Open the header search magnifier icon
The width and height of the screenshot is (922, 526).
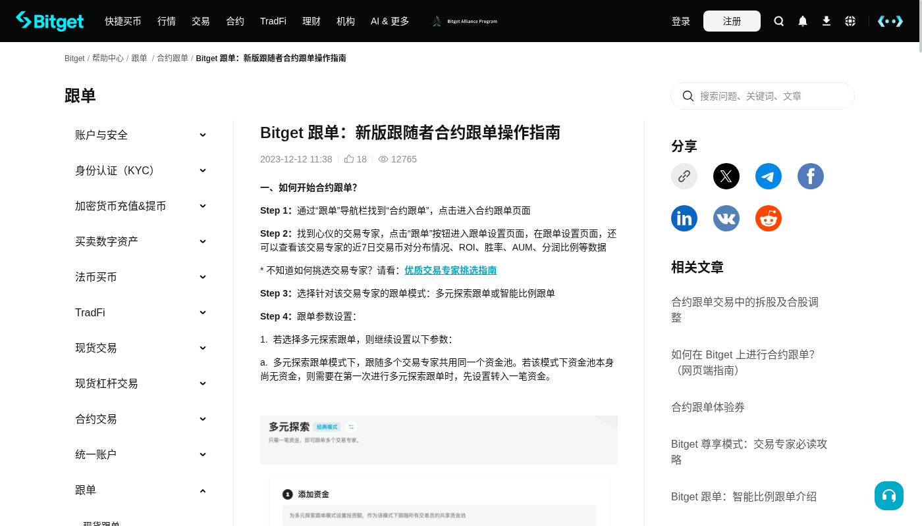779,21
